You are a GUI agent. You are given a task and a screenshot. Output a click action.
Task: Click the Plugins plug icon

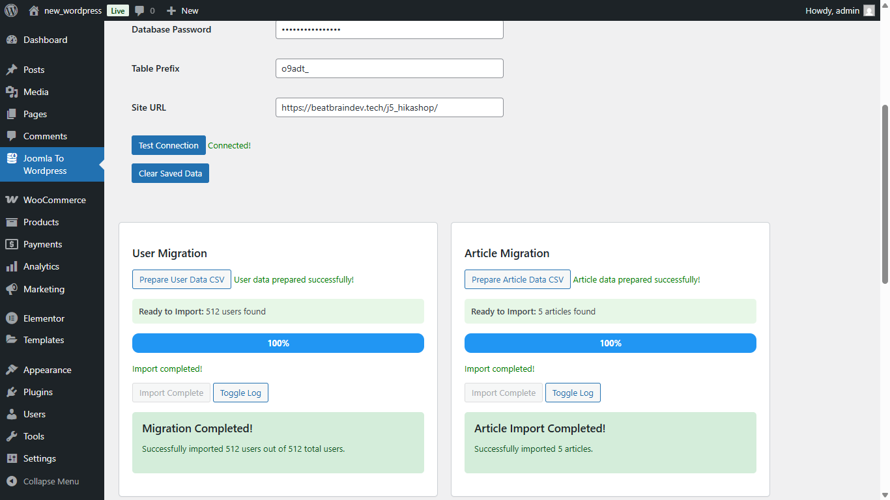[12, 392]
